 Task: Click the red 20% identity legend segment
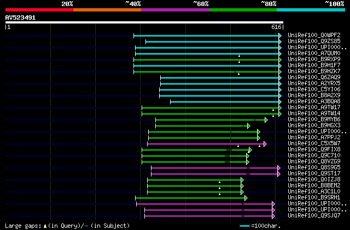click(39, 10)
